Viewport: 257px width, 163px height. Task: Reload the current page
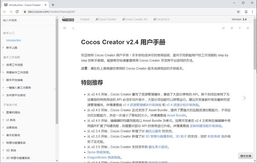[17, 12]
